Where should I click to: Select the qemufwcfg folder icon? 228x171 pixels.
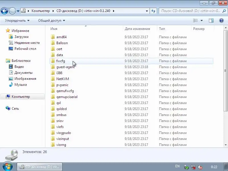point(53,91)
